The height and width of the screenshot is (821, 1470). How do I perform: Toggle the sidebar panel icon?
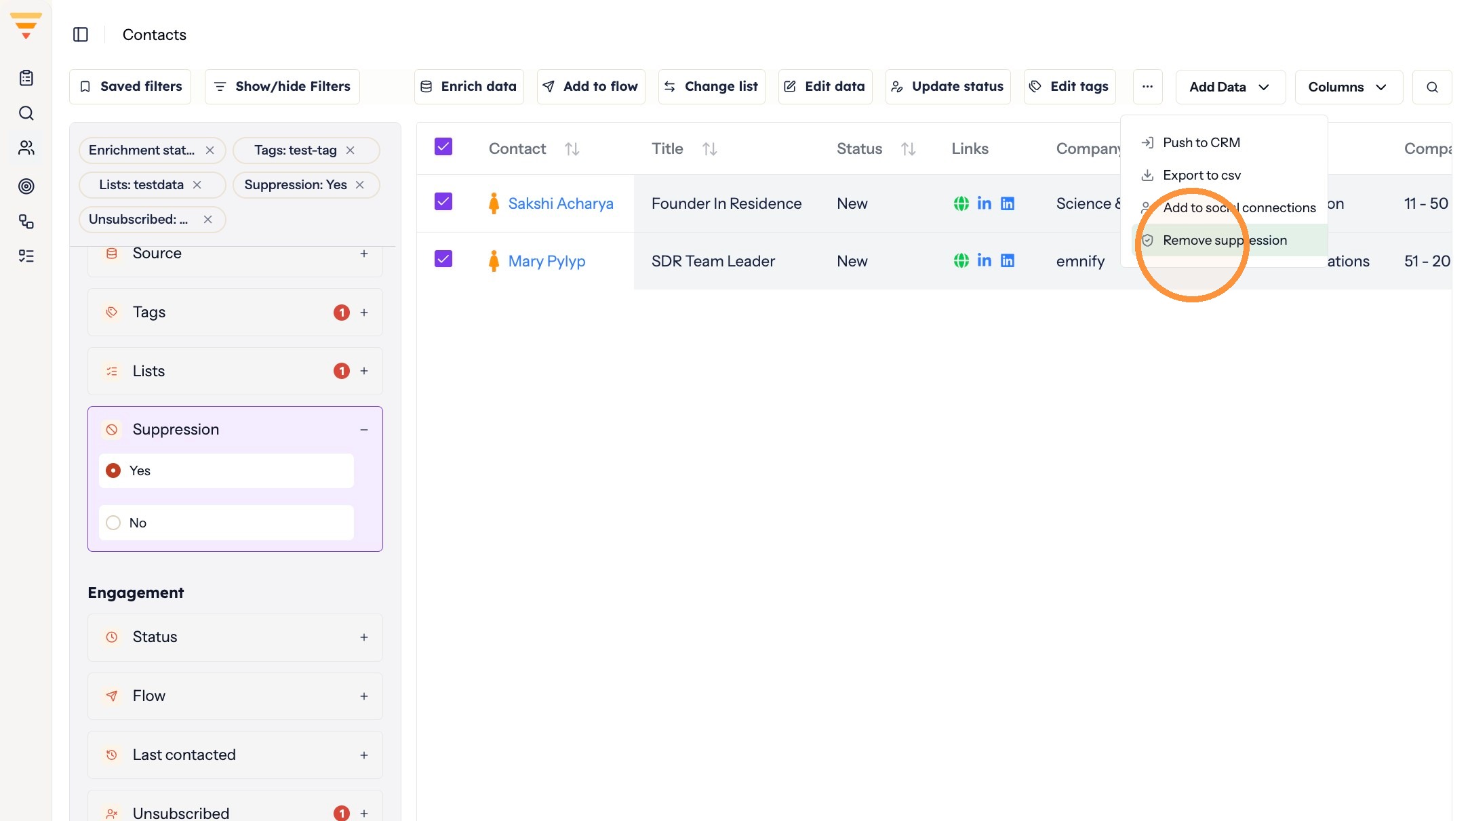click(x=81, y=35)
